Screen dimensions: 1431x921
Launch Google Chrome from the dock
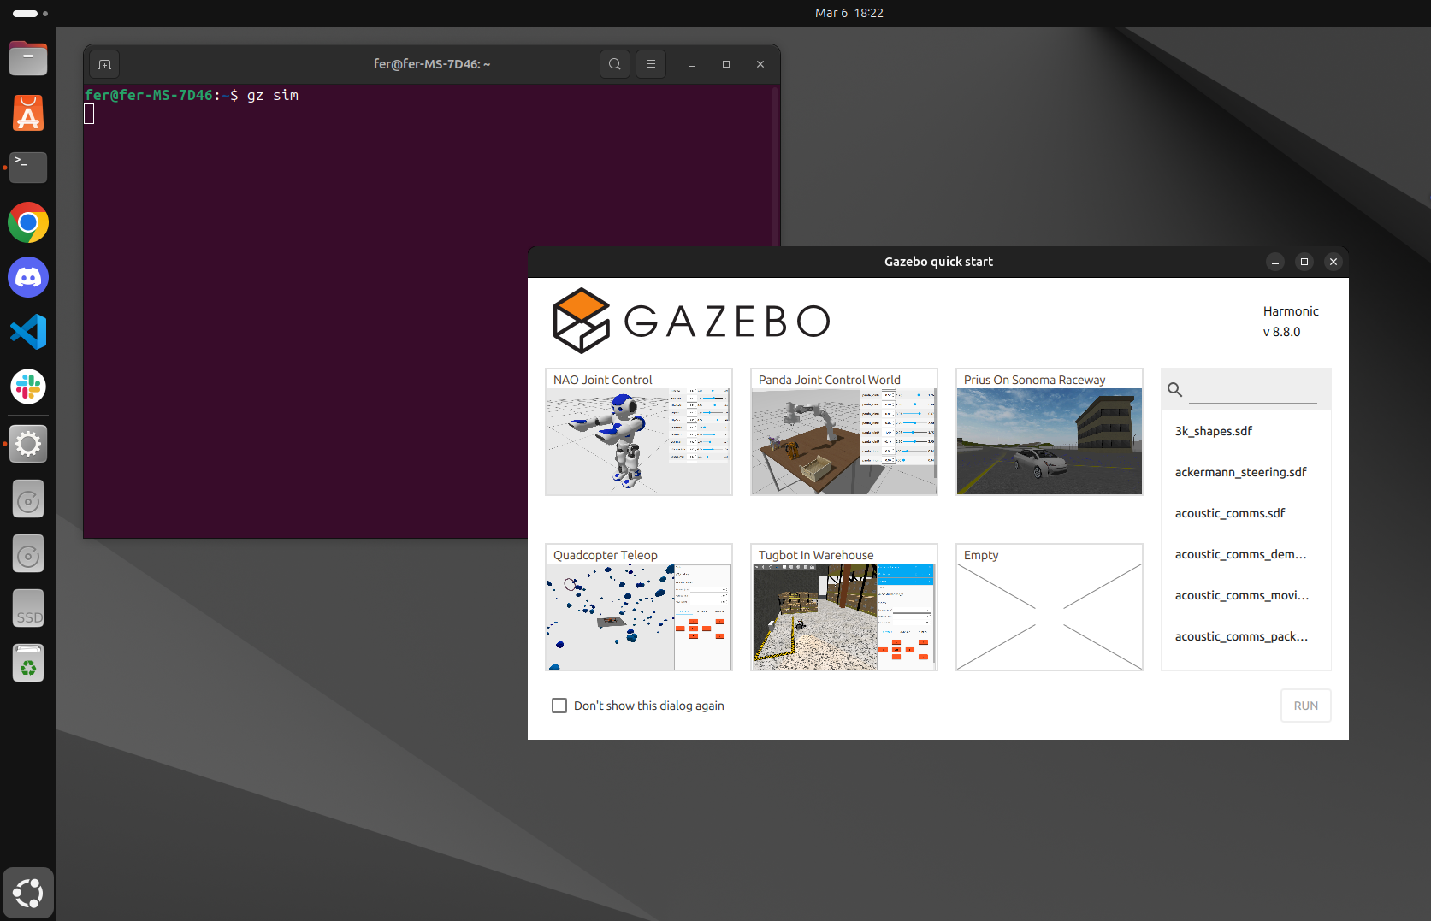coord(28,223)
